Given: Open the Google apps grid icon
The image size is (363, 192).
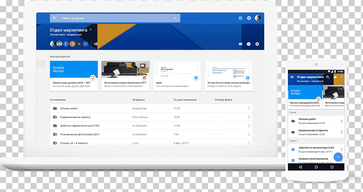Looking at the screenshot, I should coord(240,18).
